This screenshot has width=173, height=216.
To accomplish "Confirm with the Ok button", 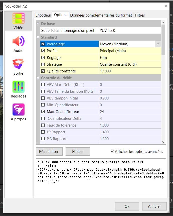I will coord(127,206).
